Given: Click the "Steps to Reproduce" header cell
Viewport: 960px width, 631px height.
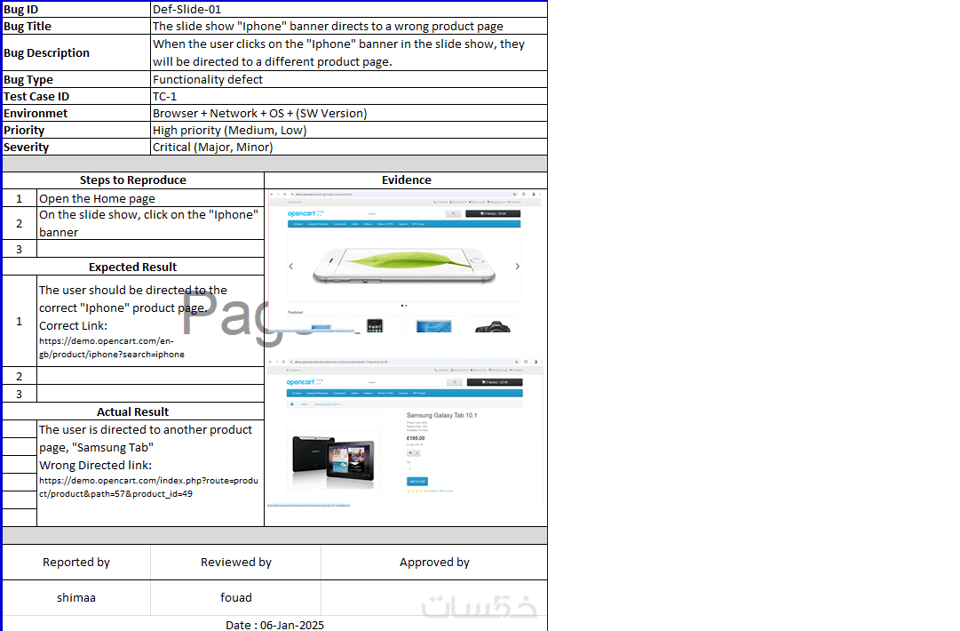Looking at the screenshot, I should (x=133, y=180).
